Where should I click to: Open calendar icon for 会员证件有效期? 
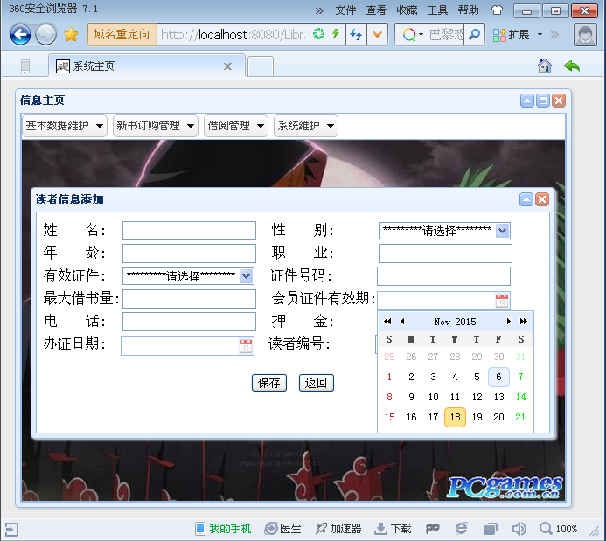pos(502,301)
